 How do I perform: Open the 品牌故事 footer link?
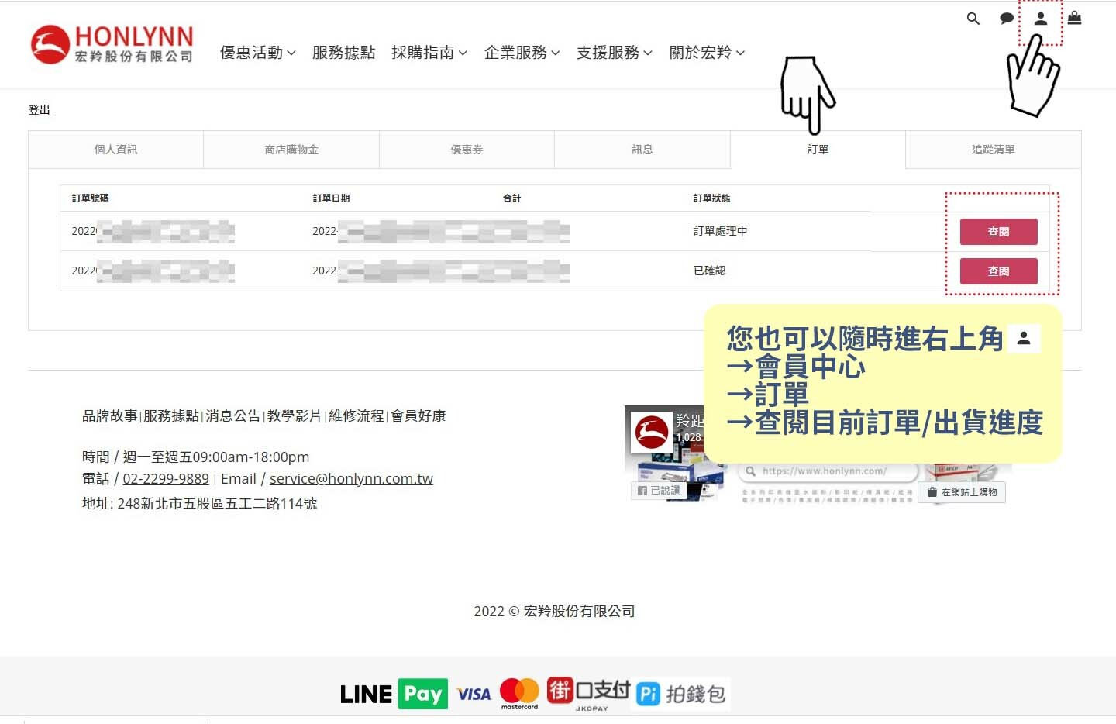click(110, 416)
